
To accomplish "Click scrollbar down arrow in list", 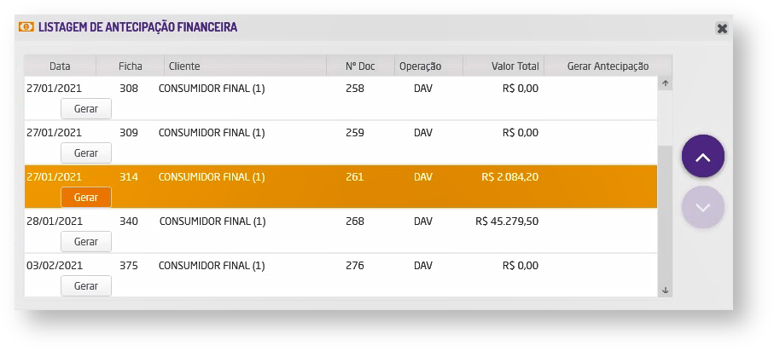I will point(665,290).
